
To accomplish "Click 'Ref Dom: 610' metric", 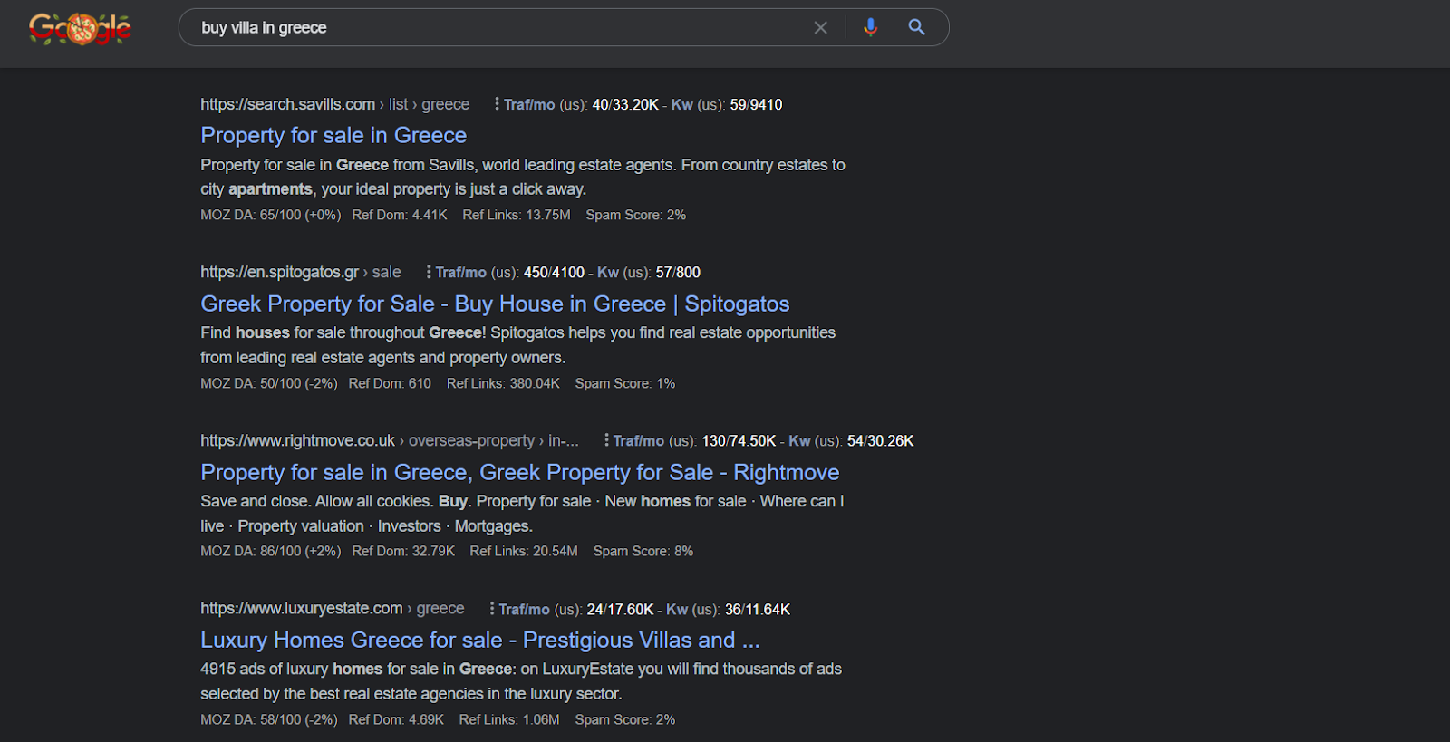I will pos(390,383).
